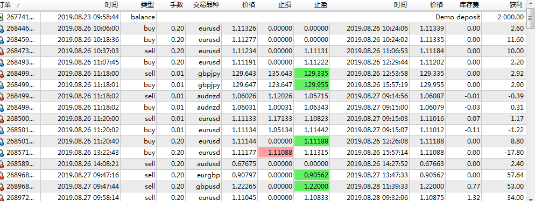535x201 pixels.
Task: Click the profit value -1.22
Action: tap(516, 130)
